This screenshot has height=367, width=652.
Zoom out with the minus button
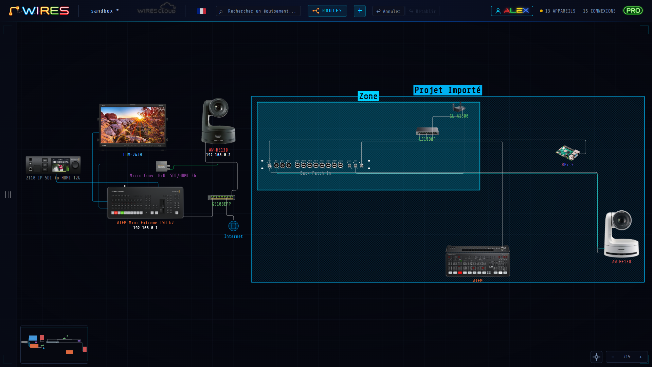point(613,357)
